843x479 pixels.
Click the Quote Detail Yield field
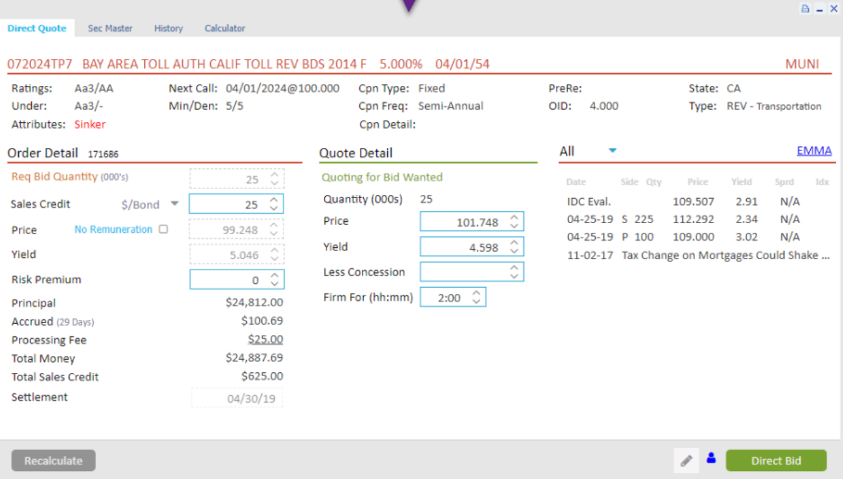pyautogui.click(x=471, y=247)
